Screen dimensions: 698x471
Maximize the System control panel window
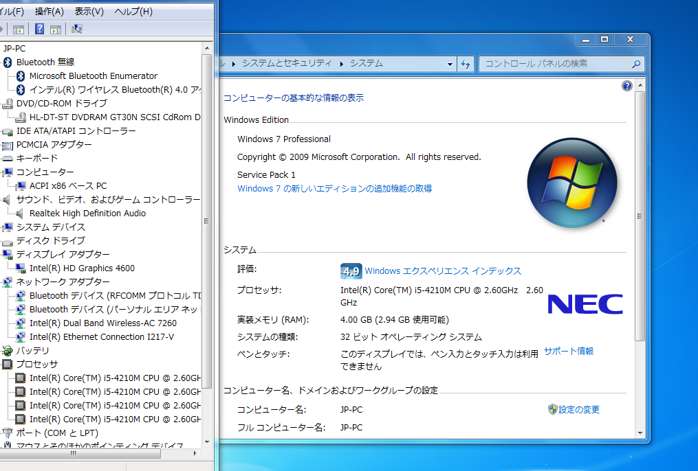click(604, 40)
